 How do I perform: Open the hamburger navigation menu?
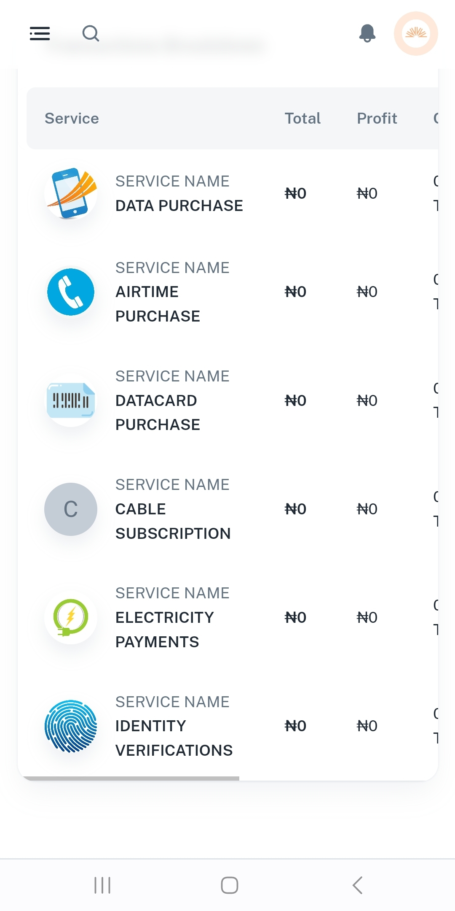(x=40, y=33)
